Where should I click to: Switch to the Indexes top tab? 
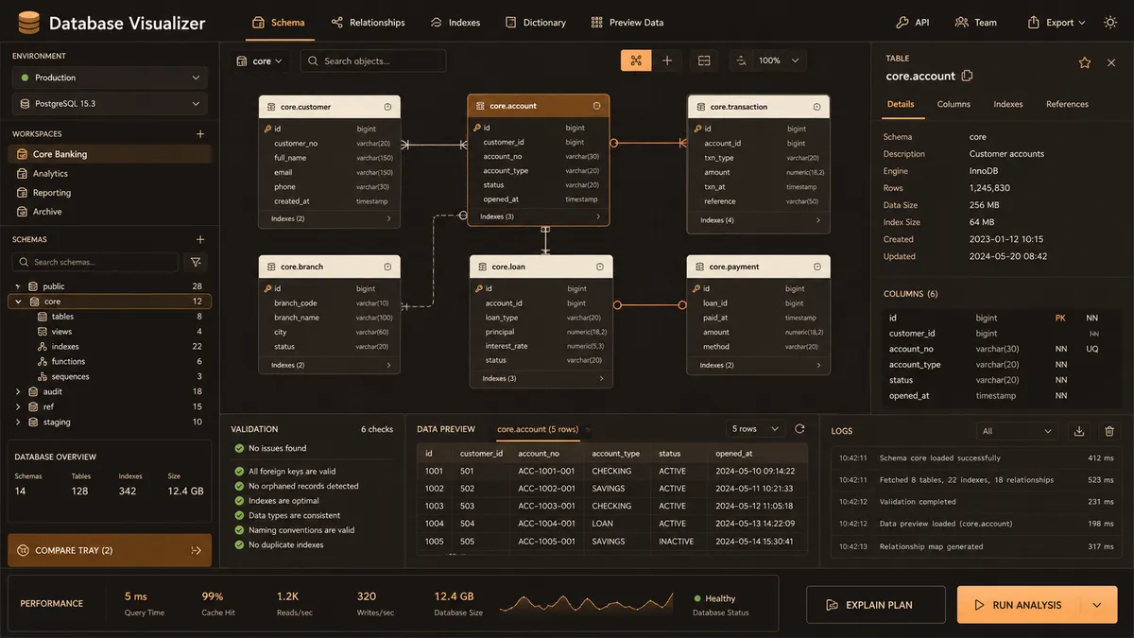[x=455, y=22]
